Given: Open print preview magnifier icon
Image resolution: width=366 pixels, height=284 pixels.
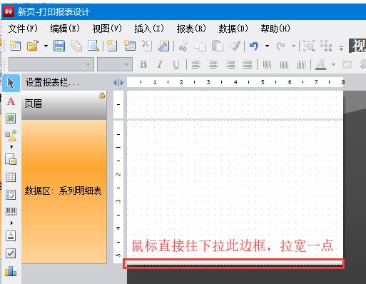Looking at the screenshot, I should point(93,46).
